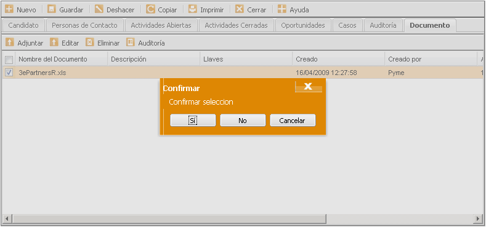This screenshot has width=486, height=227.
Task: Click the Eliminar label in documents toolbar
Action: (x=108, y=43)
